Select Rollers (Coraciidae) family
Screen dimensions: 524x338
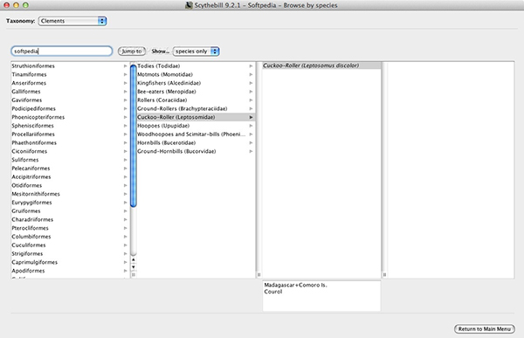click(196, 100)
